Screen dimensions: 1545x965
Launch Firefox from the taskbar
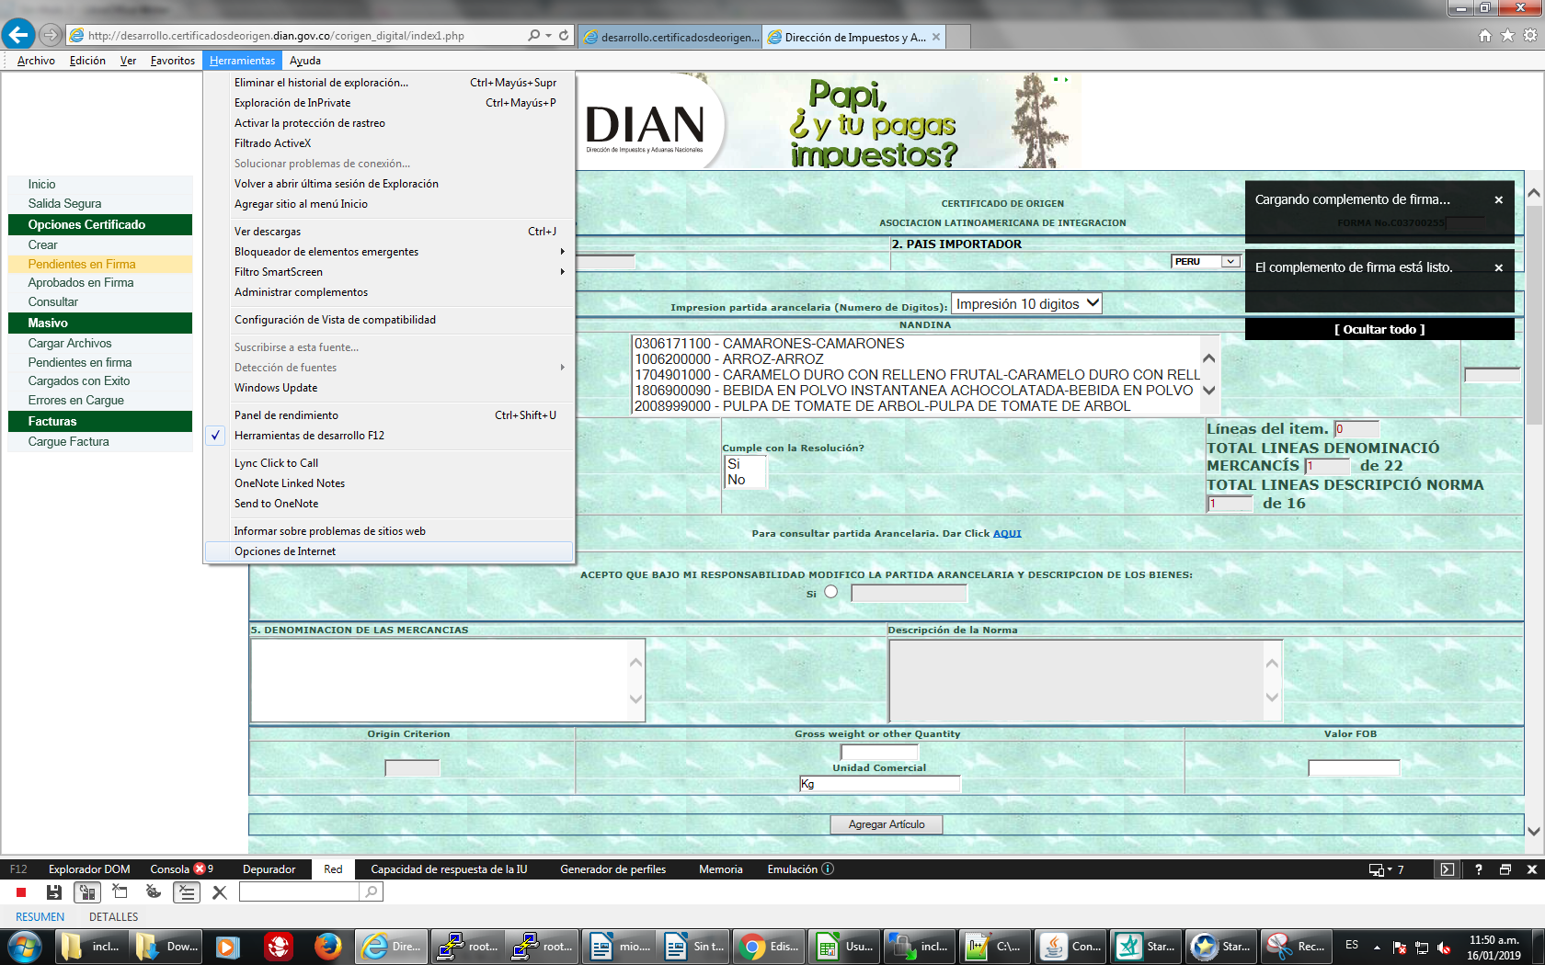[x=327, y=946]
